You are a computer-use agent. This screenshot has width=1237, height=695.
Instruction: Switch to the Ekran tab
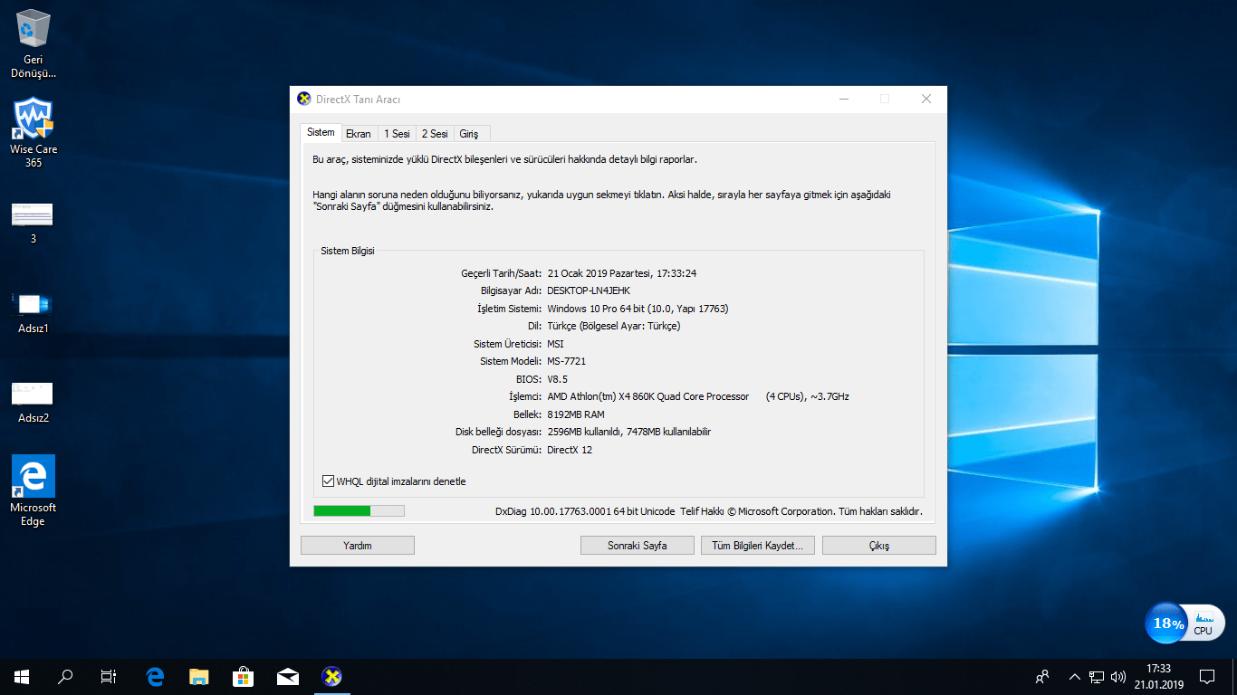[x=359, y=134]
